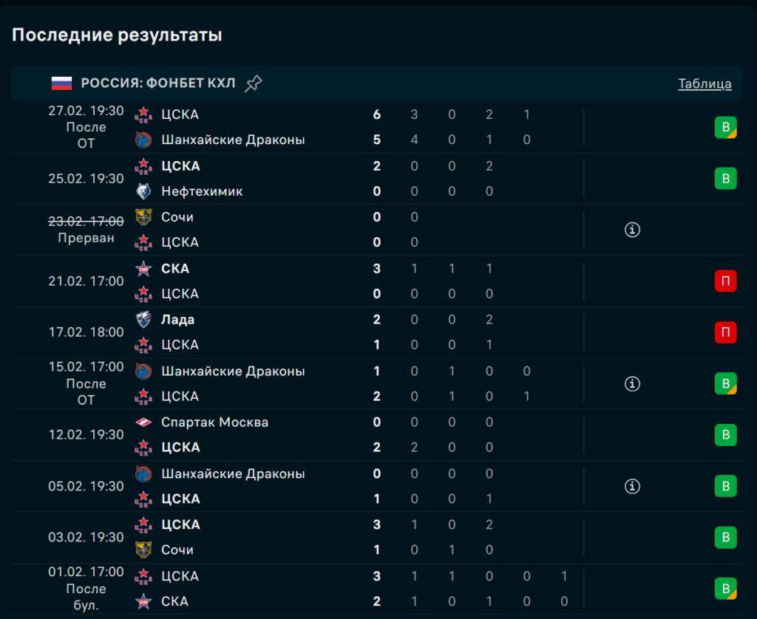Click green В badge for 27.02 match
The width and height of the screenshot is (757, 619).
(725, 127)
